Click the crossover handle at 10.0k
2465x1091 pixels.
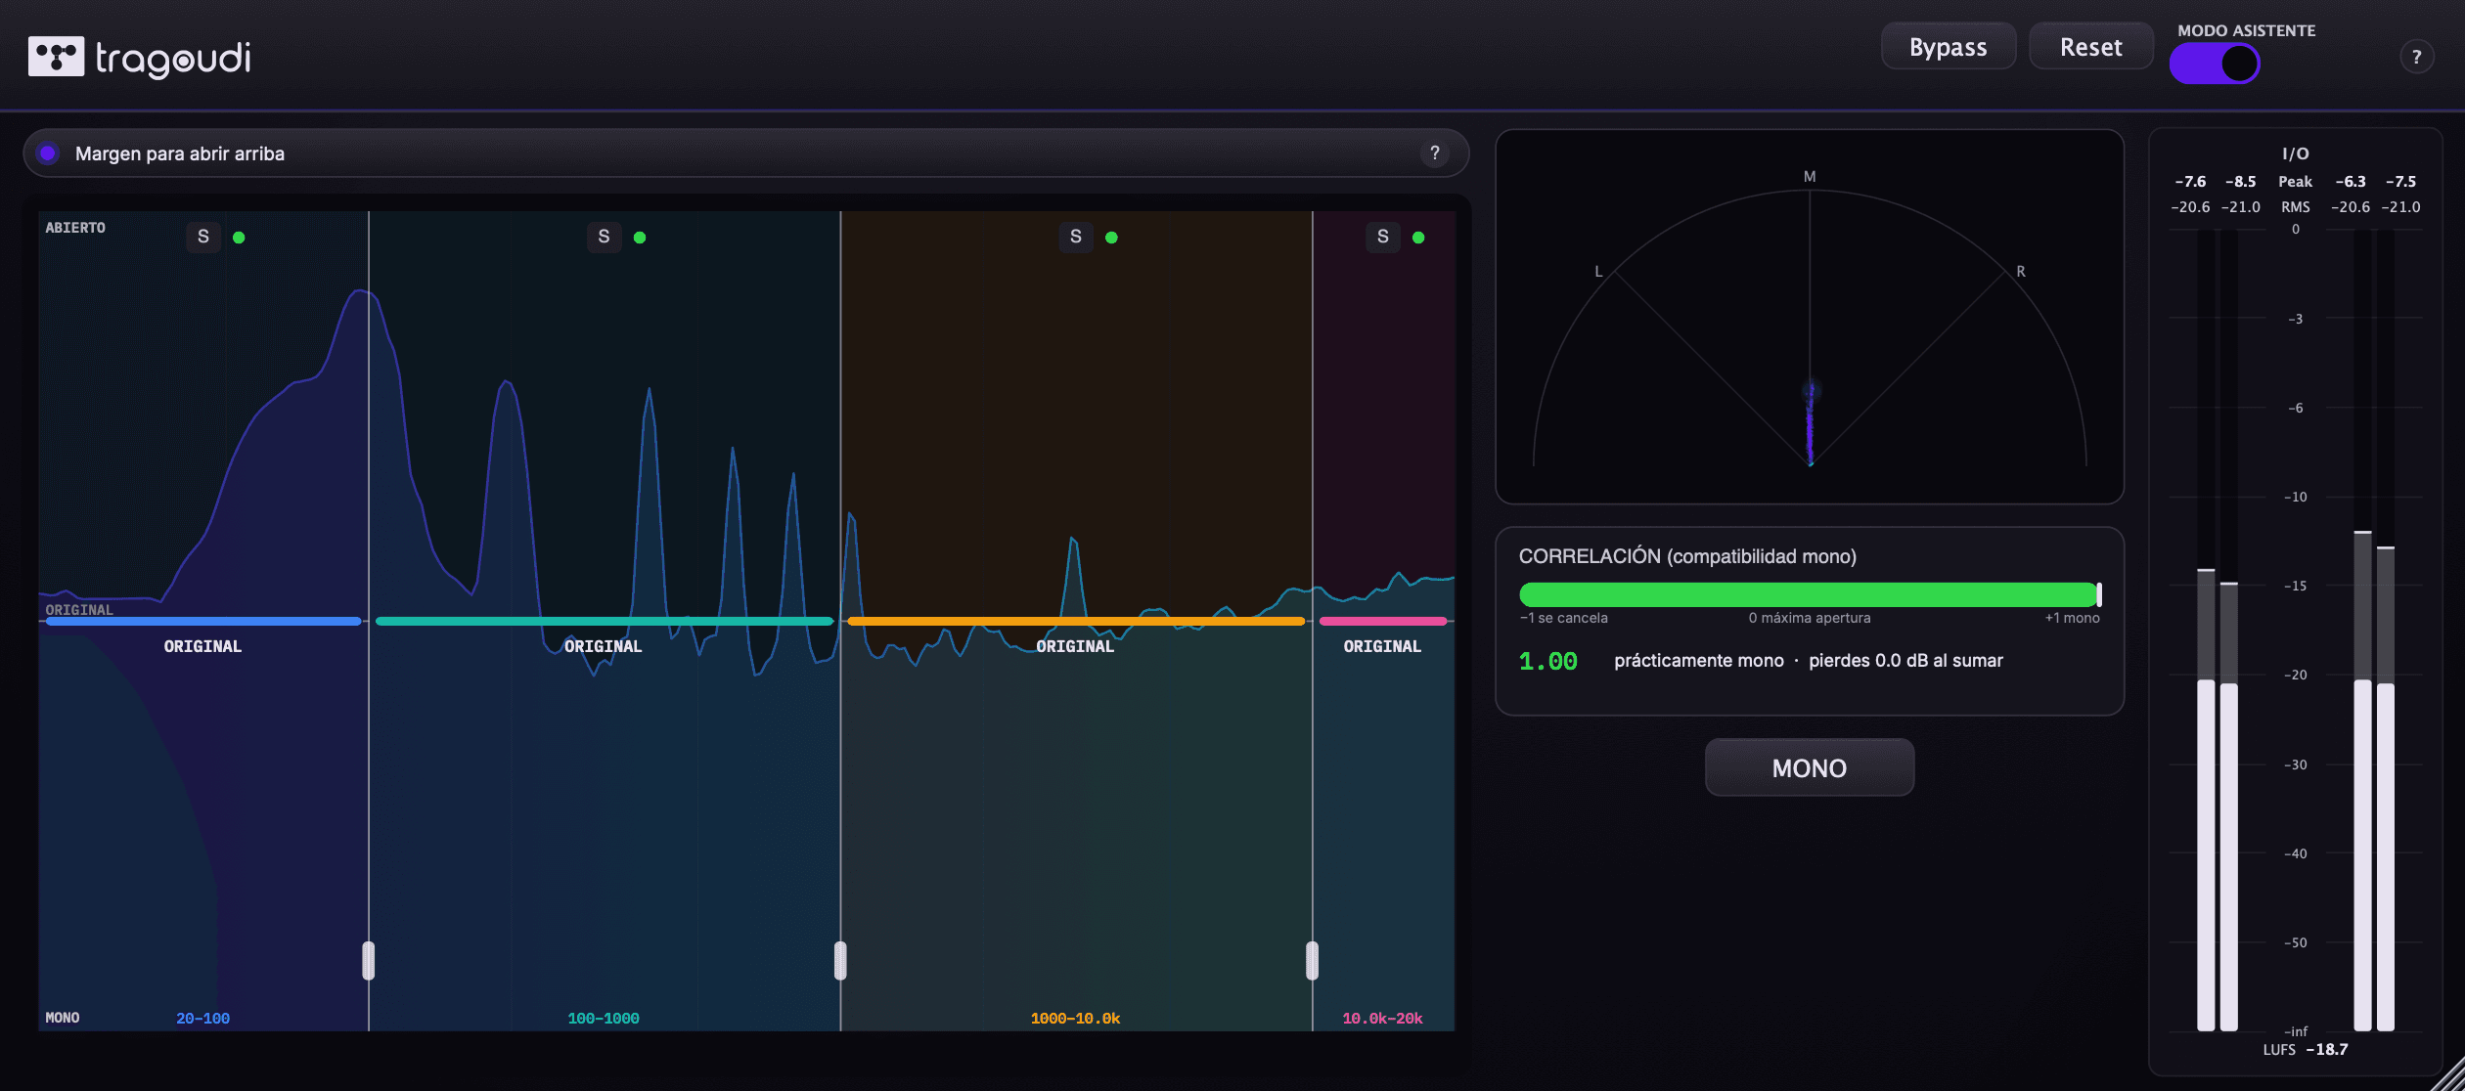pyautogui.click(x=1312, y=960)
